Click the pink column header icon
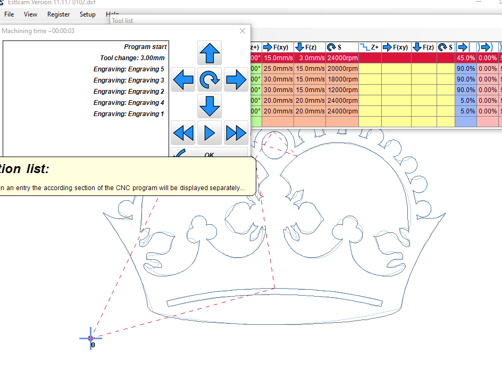This screenshot has height=368, width=502. [x=487, y=47]
